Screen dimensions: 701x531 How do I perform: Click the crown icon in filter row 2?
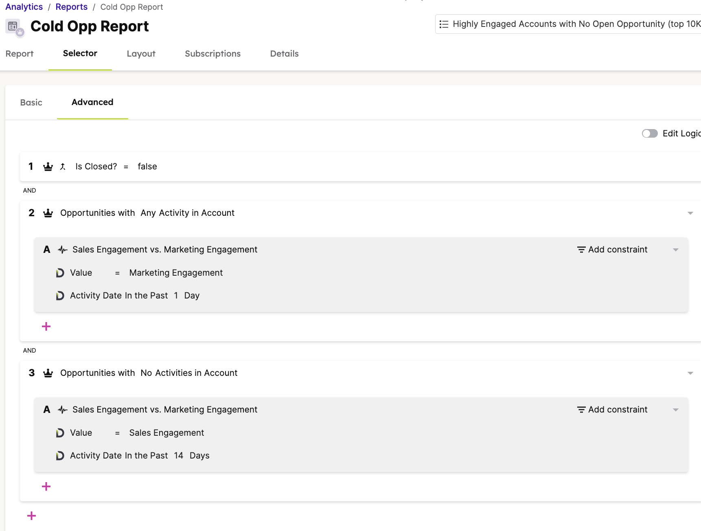click(x=48, y=213)
